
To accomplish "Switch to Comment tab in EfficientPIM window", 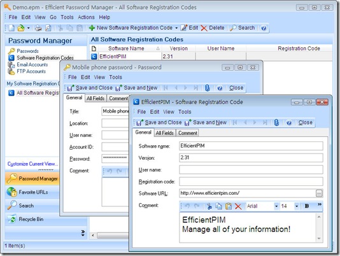I will (x=188, y=132).
